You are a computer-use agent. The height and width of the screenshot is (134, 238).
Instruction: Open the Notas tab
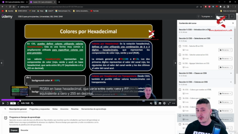(x=55, y=109)
